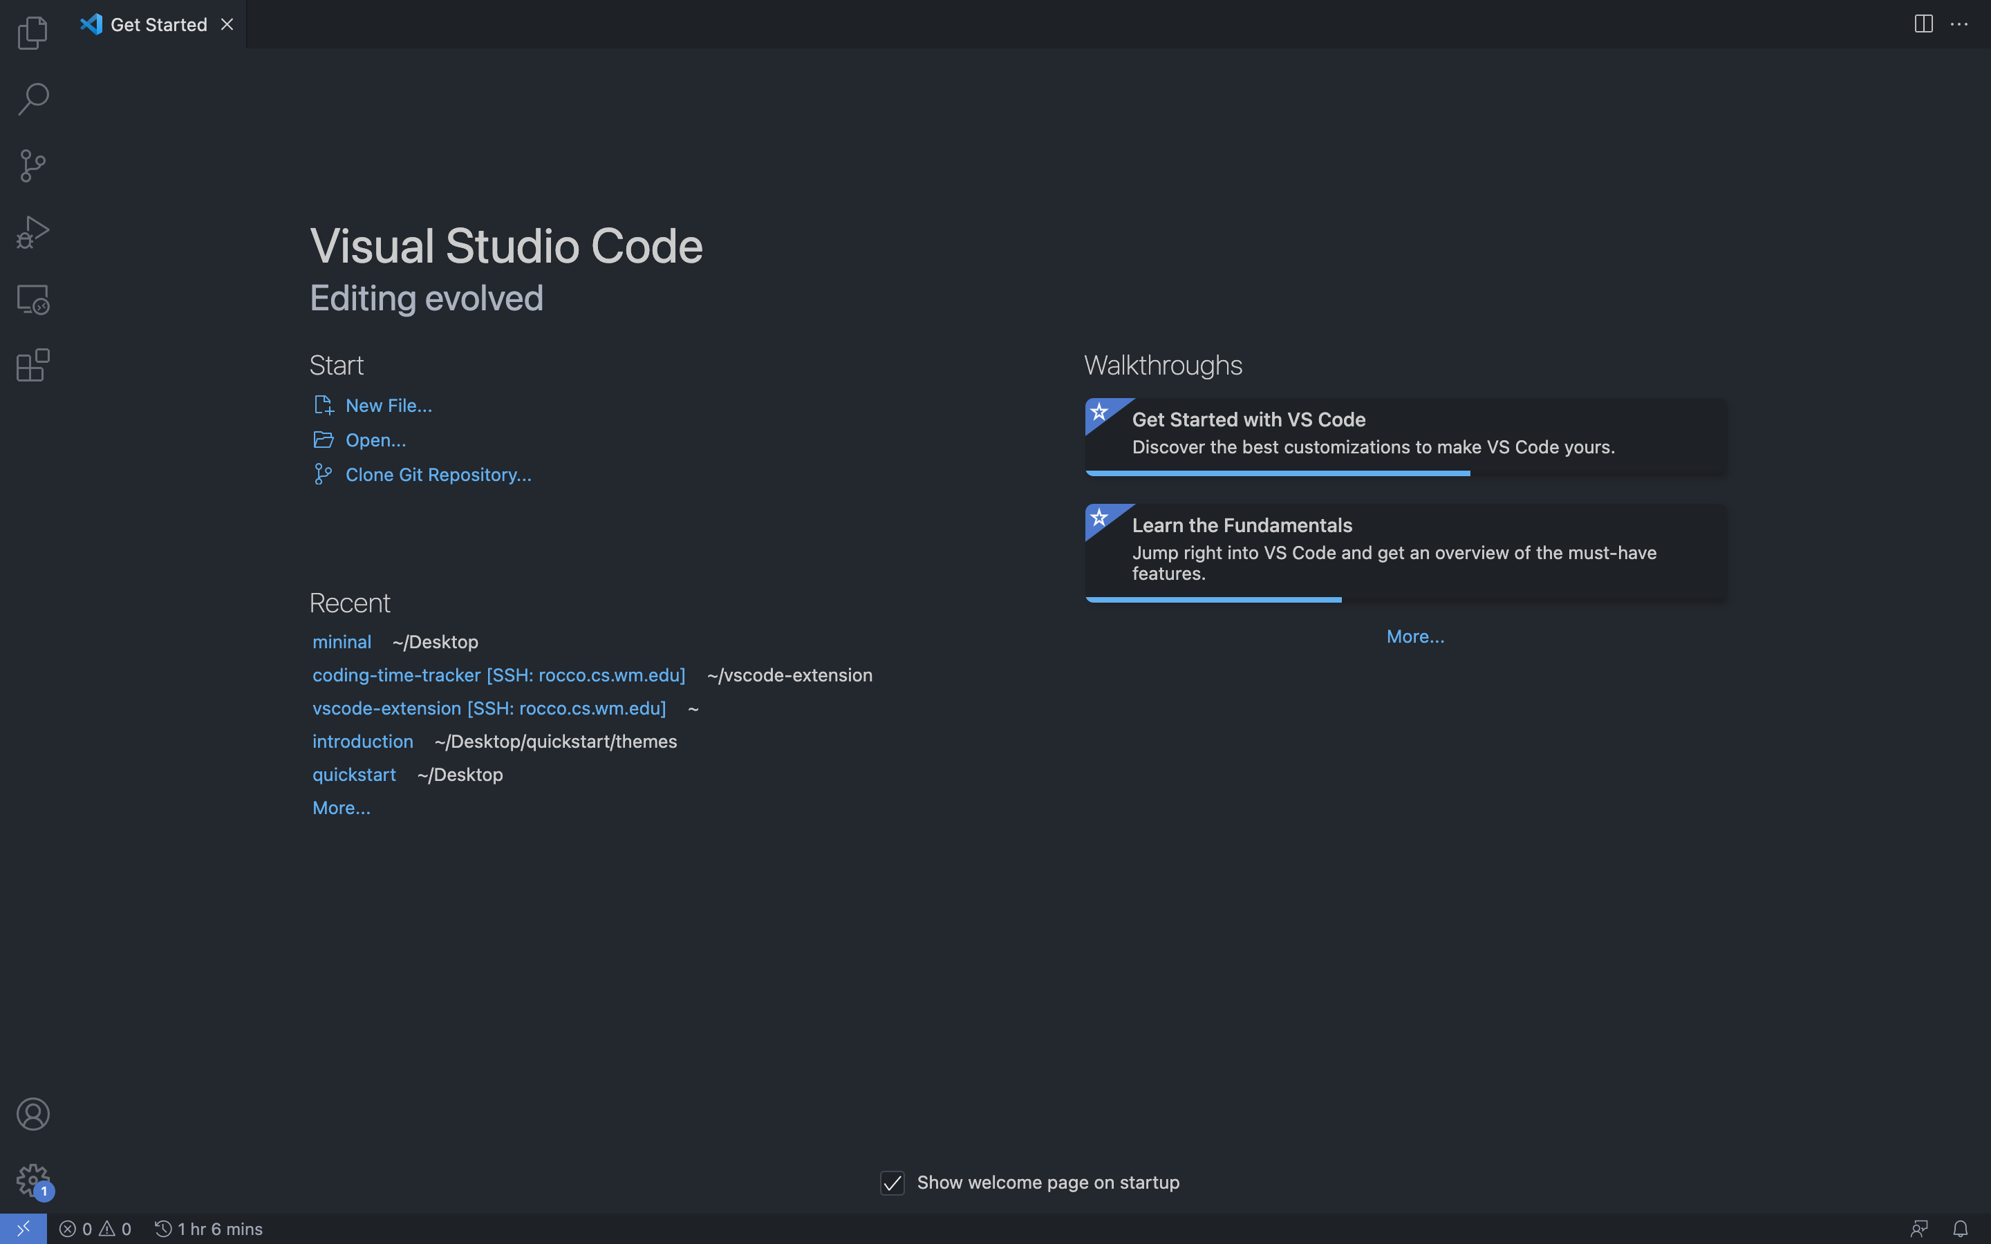Click star badge on Learn the Fundamentals card
1991x1244 pixels.
point(1099,518)
